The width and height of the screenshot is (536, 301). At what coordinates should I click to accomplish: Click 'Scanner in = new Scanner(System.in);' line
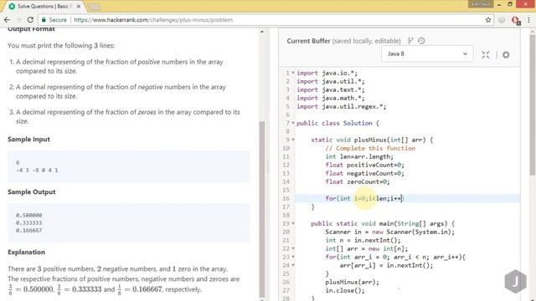[x=390, y=232]
